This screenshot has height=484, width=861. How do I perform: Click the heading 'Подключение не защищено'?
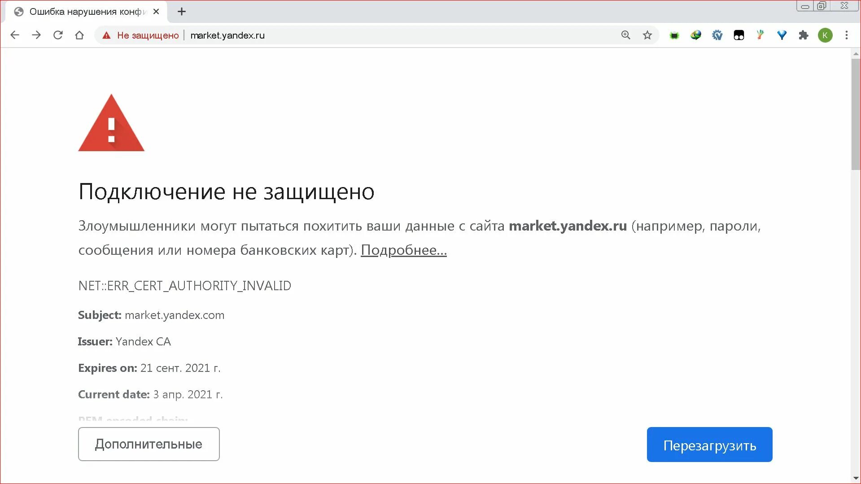point(227,192)
